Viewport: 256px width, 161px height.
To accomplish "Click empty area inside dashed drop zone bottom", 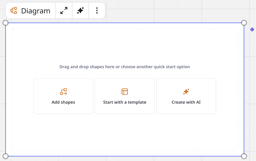I will pos(125,134).
